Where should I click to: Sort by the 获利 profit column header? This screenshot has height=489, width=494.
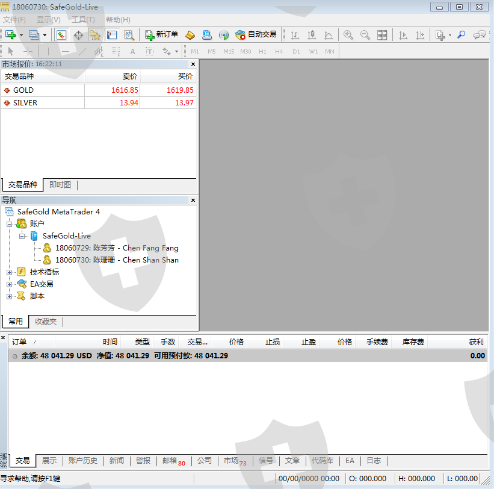point(457,342)
